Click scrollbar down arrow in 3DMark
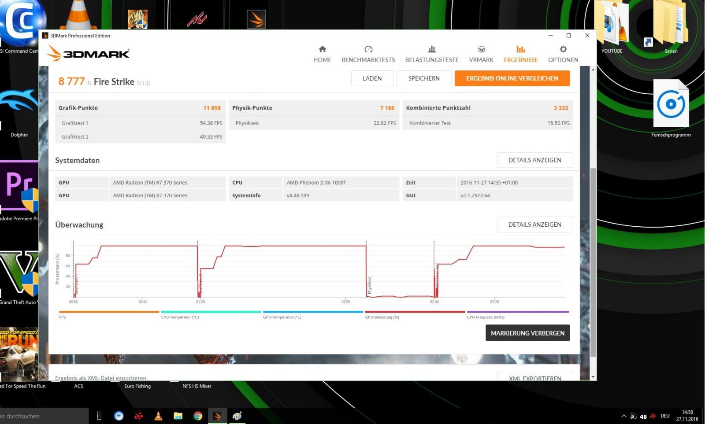The height and width of the screenshot is (424, 705). [x=593, y=377]
